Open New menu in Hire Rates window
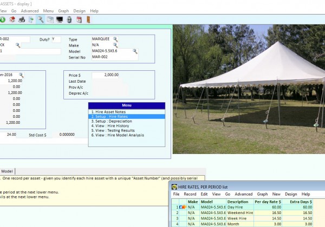 point(276,194)
